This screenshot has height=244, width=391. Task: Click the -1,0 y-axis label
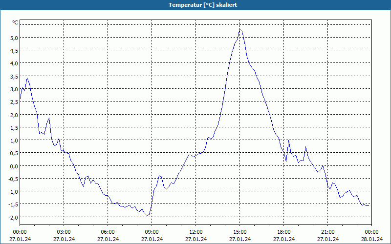point(13,192)
